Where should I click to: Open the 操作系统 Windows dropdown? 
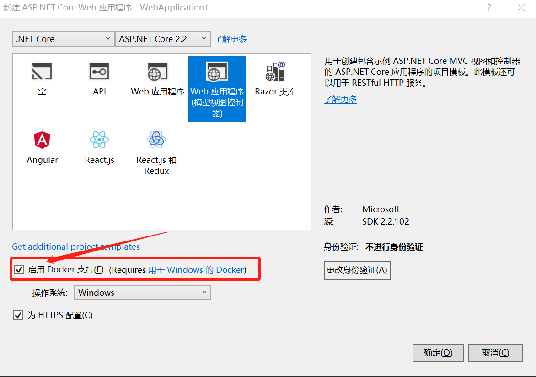(143, 293)
